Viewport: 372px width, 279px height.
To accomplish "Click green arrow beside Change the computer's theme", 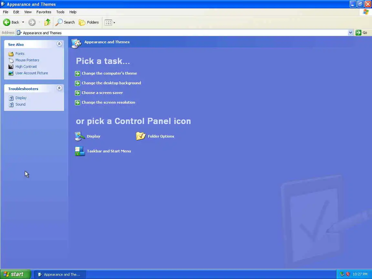I will point(77,74).
